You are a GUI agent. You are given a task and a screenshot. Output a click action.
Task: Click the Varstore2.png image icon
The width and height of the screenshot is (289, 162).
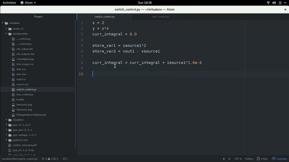pyautogui.click(x=13, y=110)
